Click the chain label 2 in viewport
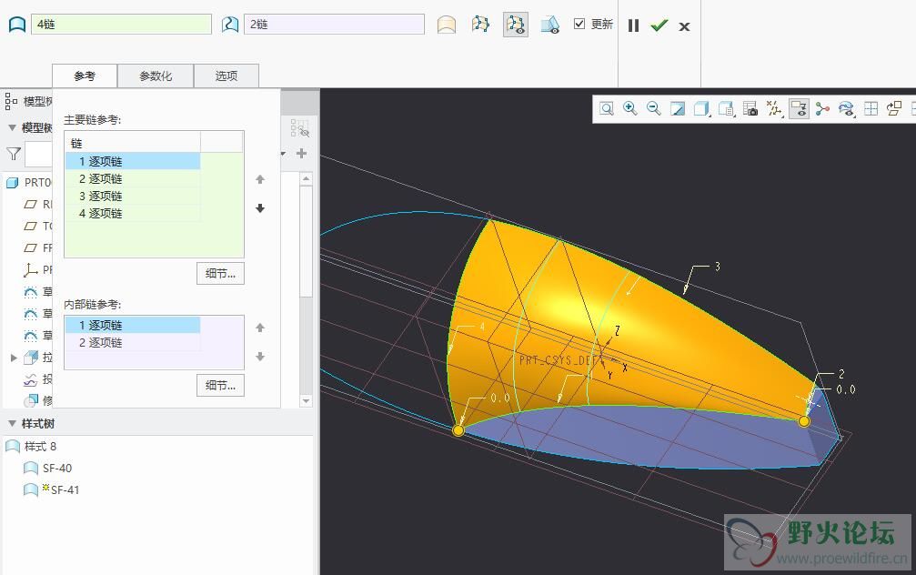The width and height of the screenshot is (916, 575). click(841, 374)
